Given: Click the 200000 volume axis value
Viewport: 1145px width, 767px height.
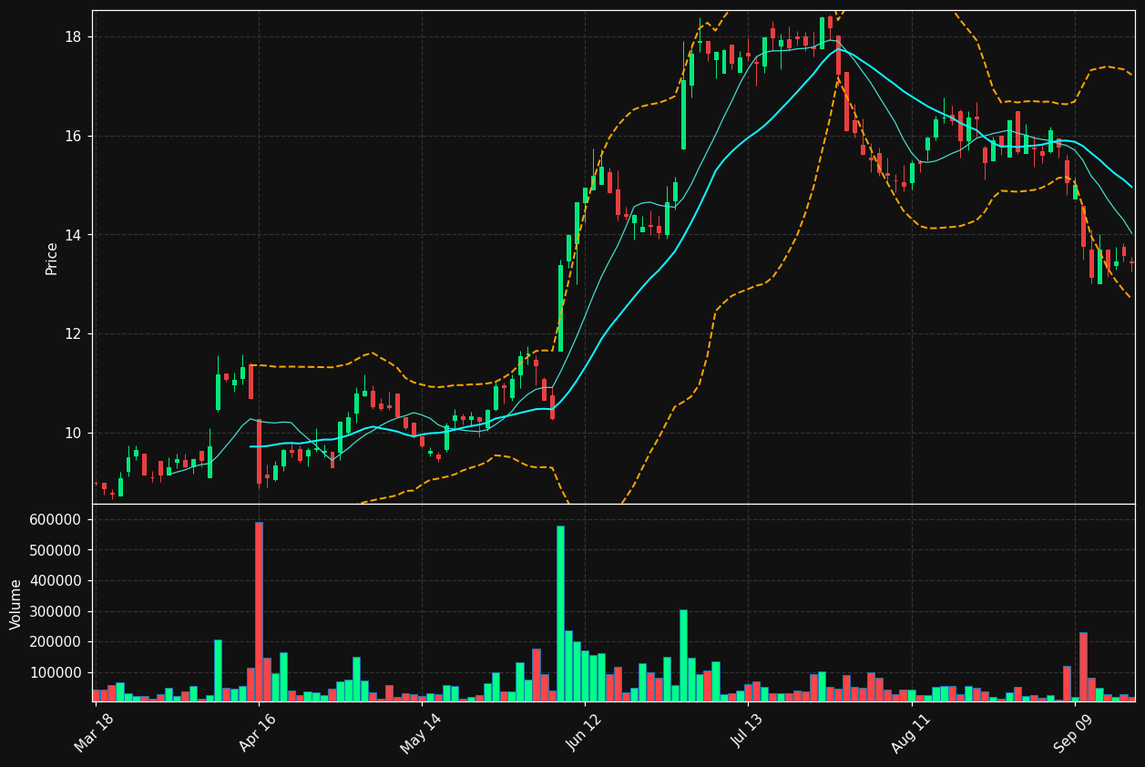Looking at the screenshot, I should tap(56, 641).
